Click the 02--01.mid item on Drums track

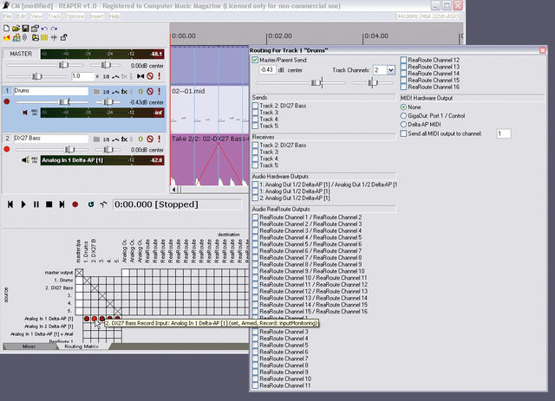(210, 110)
